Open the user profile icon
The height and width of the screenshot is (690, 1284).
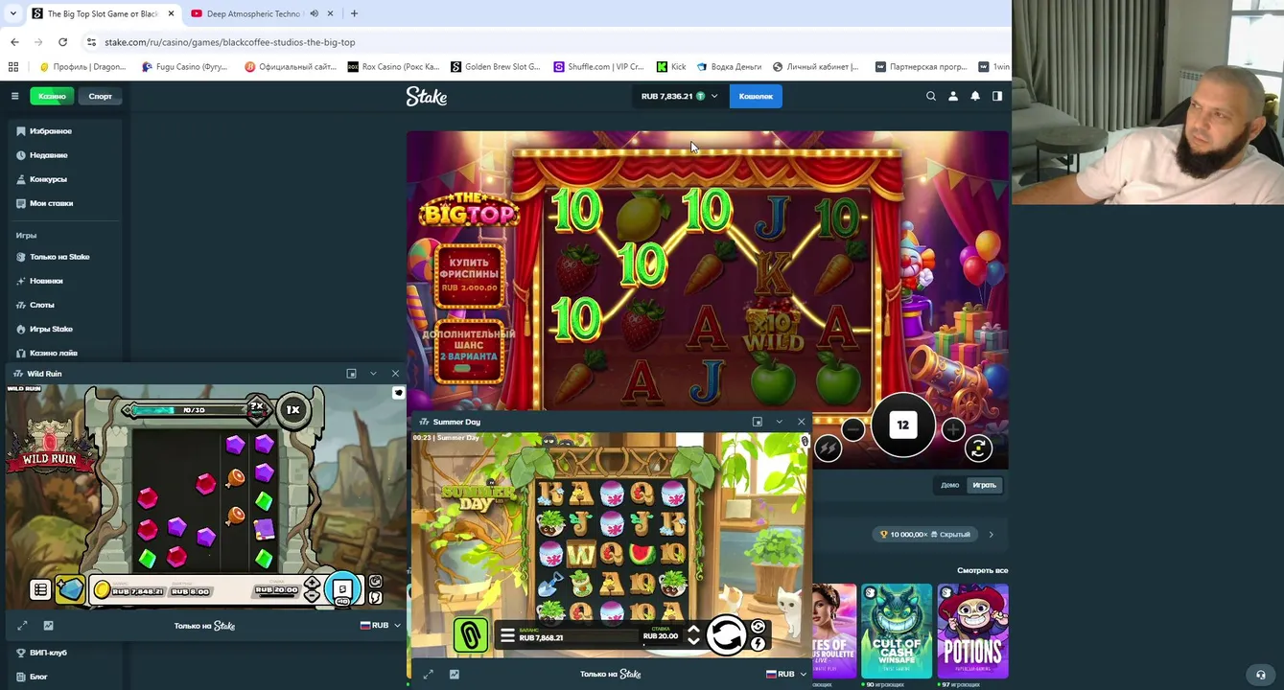[953, 96]
